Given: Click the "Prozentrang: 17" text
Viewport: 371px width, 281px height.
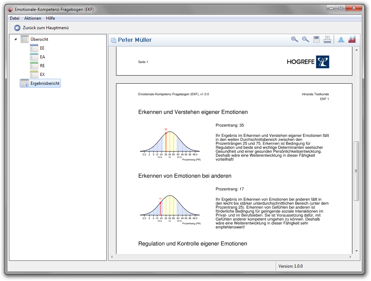Looking at the screenshot, I should (230, 189).
